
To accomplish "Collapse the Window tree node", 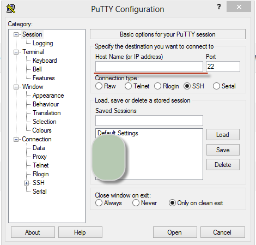I will point(16,87).
